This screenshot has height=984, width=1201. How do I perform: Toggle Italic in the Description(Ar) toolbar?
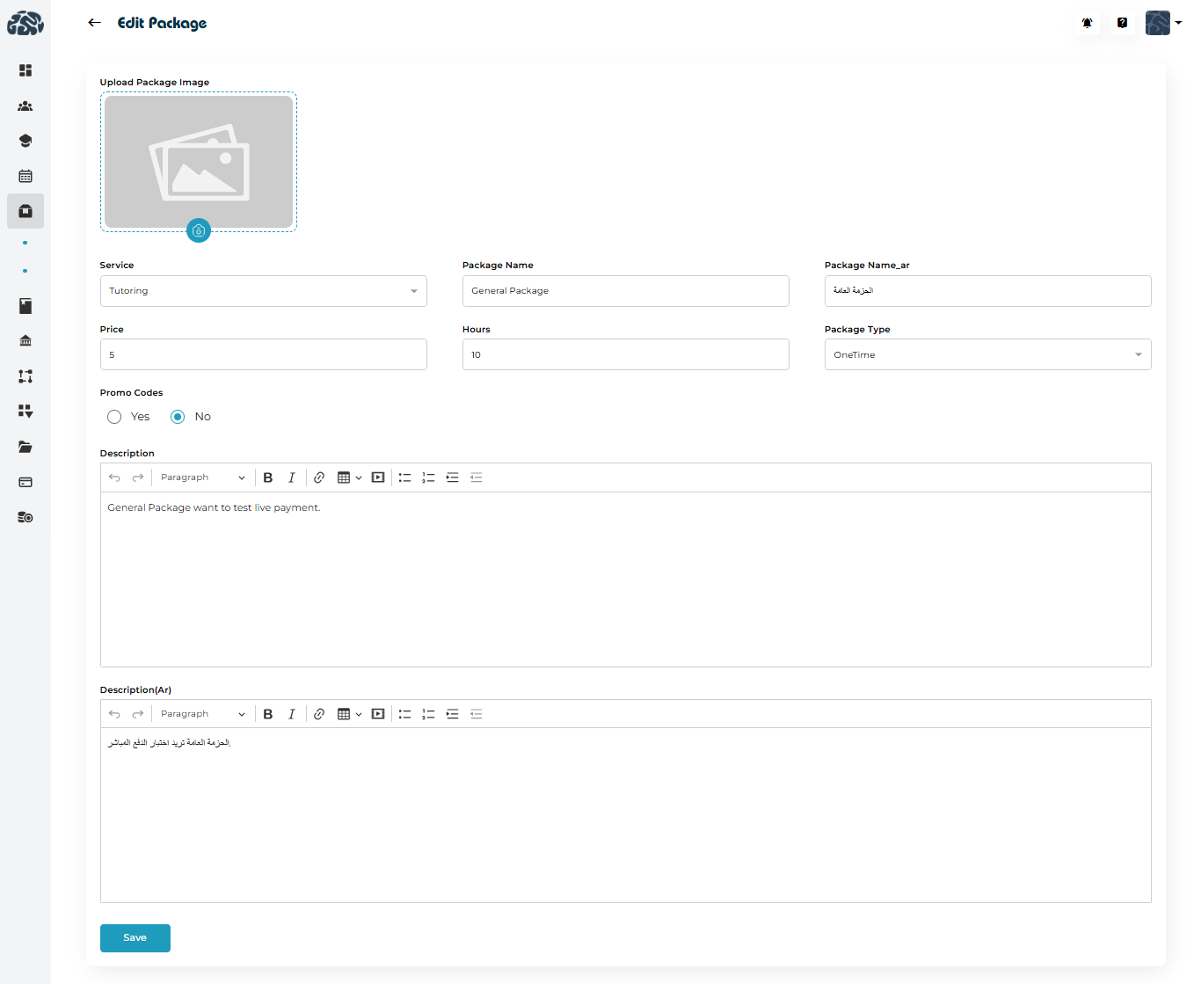(x=292, y=714)
